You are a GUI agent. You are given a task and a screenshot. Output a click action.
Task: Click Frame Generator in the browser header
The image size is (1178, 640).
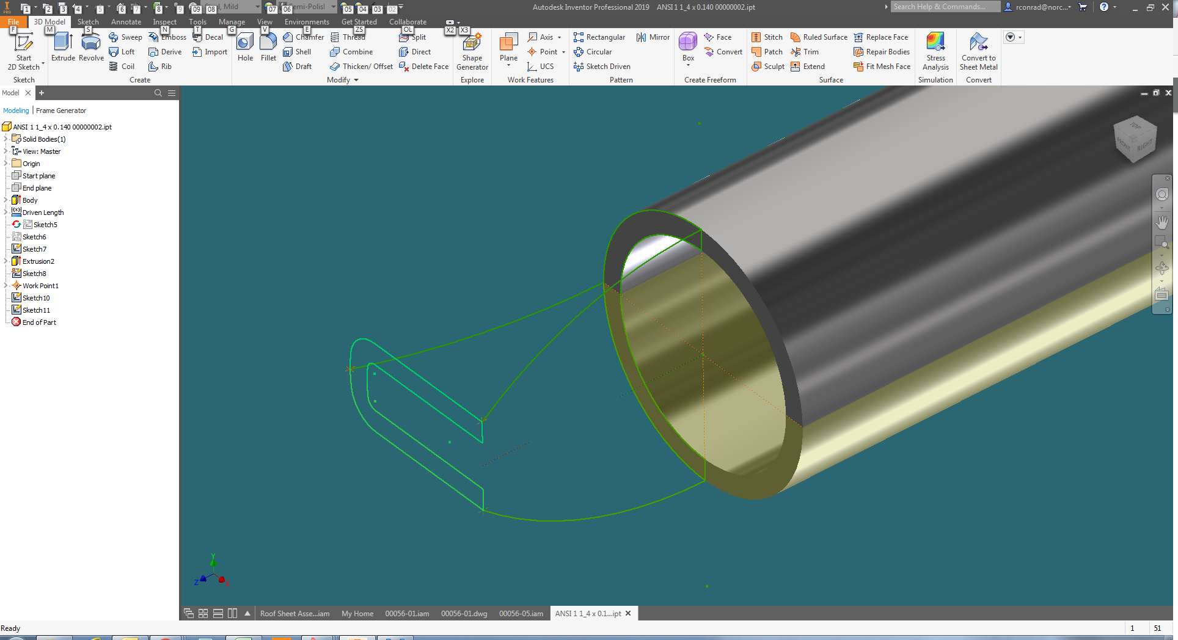61,111
